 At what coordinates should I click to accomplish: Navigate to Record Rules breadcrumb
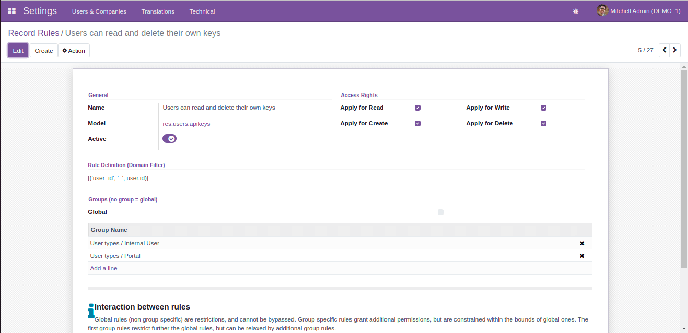tap(33, 33)
